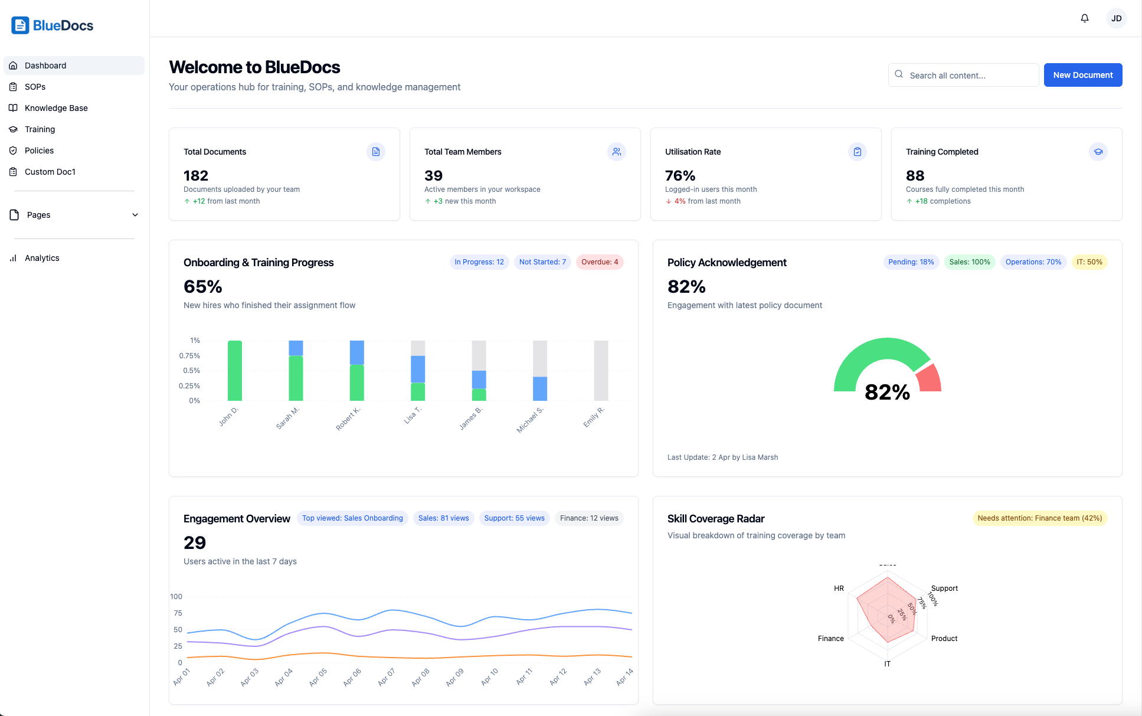Open the JD user avatar menu
The image size is (1142, 716).
(1116, 18)
